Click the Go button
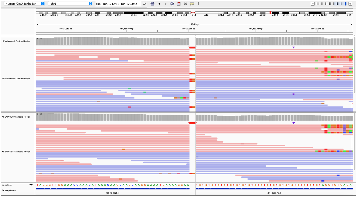 (x=144, y=4)
